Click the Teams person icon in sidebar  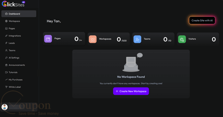pyautogui.click(x=6, y=51)
